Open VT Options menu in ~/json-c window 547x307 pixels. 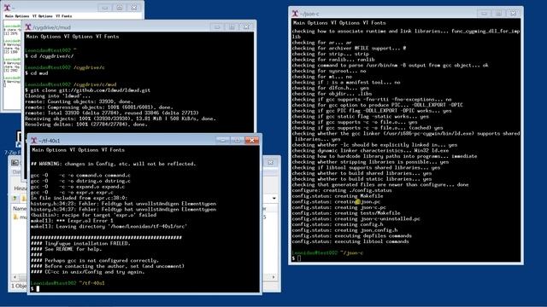[x=344, y=23]
